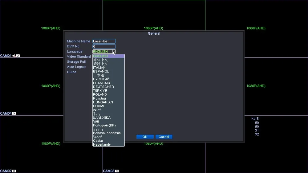308x173 pixels.
Task: Choose Việt in the language list
Action: tap(108, 121)
